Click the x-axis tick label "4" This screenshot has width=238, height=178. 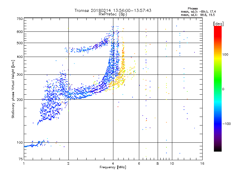click(113, 163)
